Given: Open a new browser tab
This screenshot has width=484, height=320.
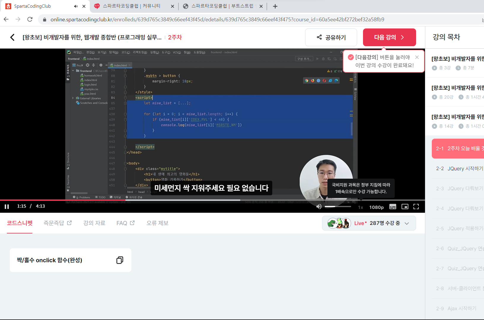Looking at the screenshot, I should pos(275,6).
